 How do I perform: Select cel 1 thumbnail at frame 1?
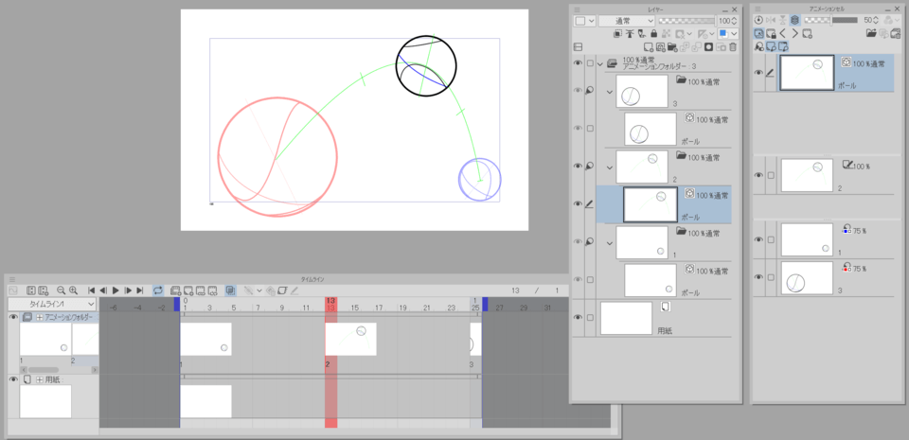tap(205, 339)
